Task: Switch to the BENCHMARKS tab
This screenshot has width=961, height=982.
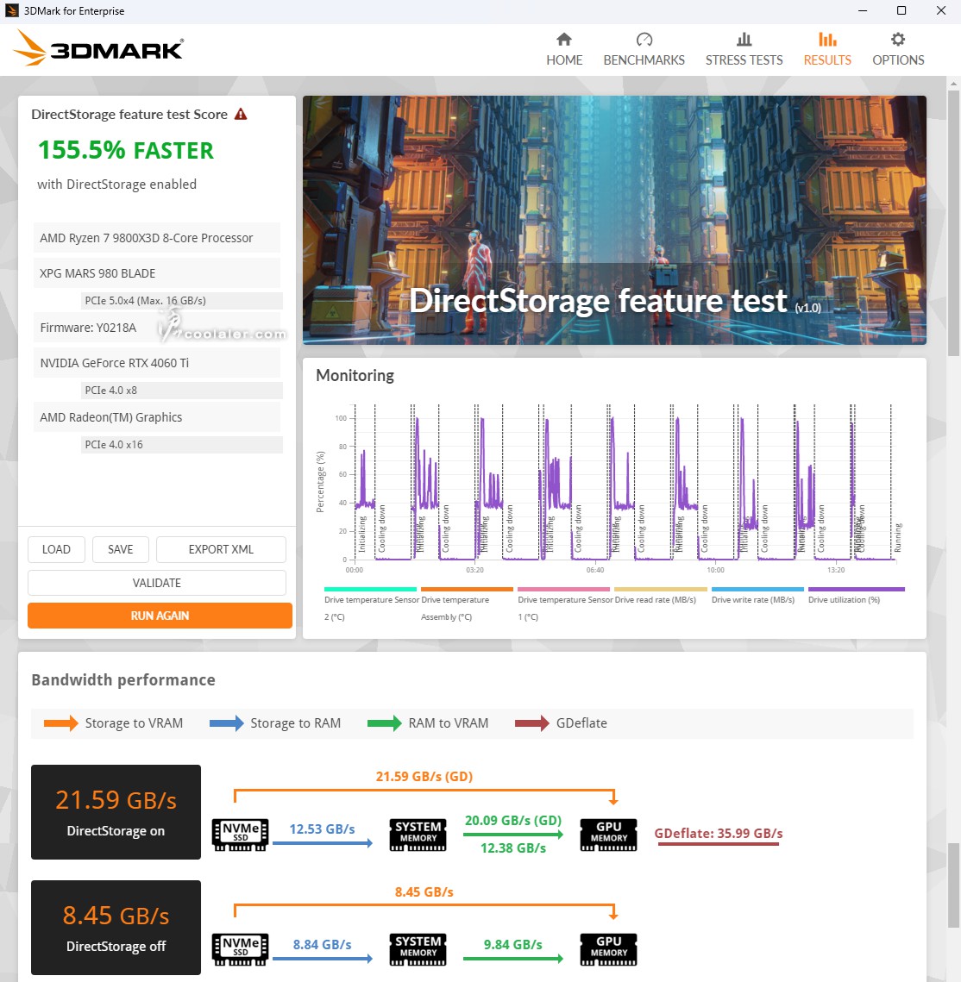Action: pyautogui.click(x=644, y=49)
